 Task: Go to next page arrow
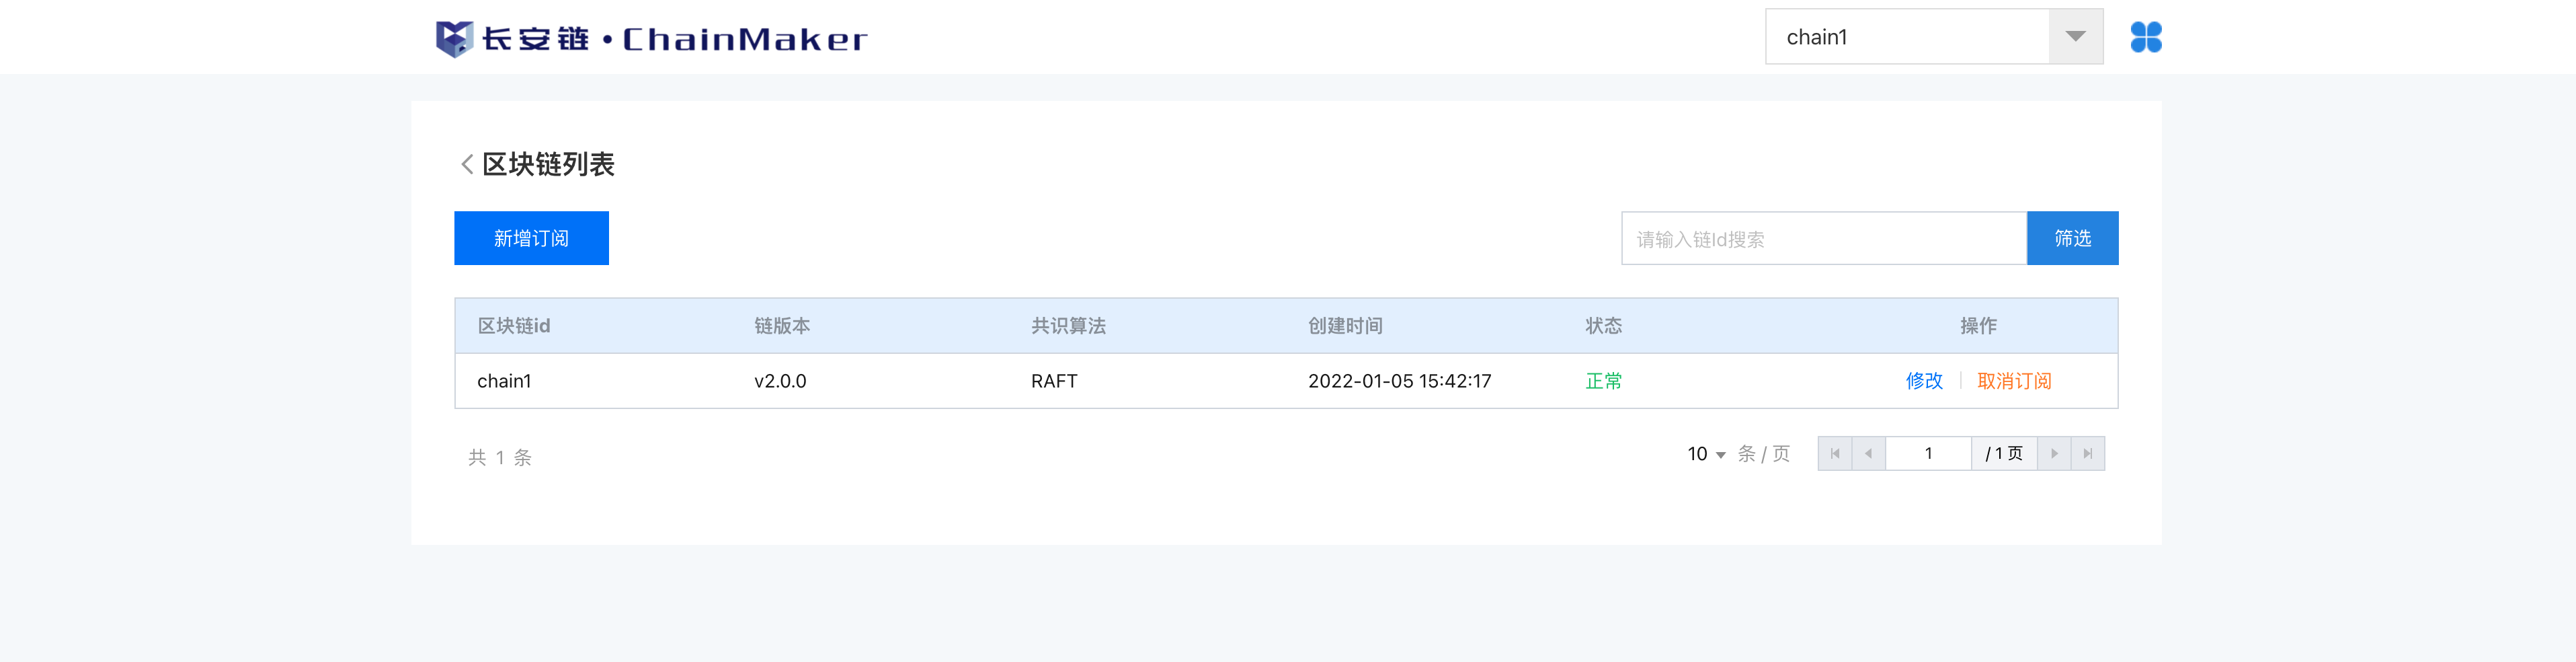(x=2054, y=453)
